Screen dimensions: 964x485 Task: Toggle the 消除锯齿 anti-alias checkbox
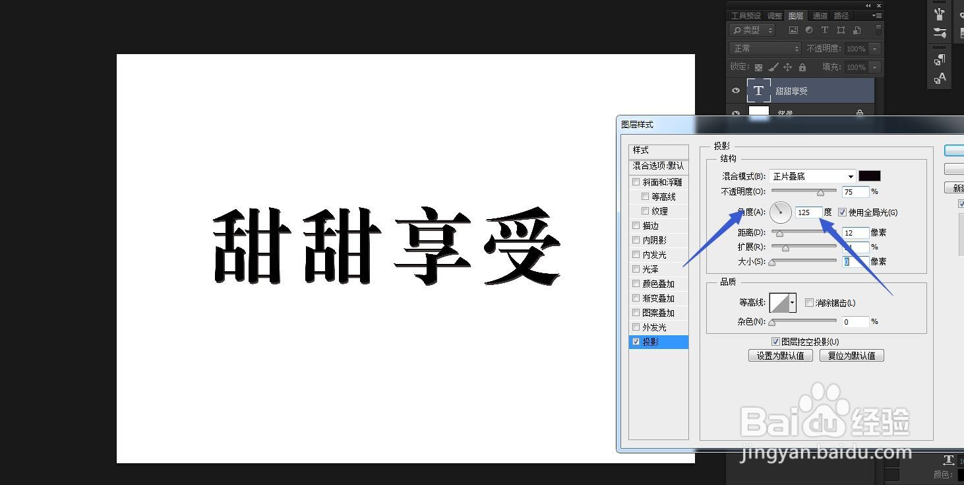point(810,302)
